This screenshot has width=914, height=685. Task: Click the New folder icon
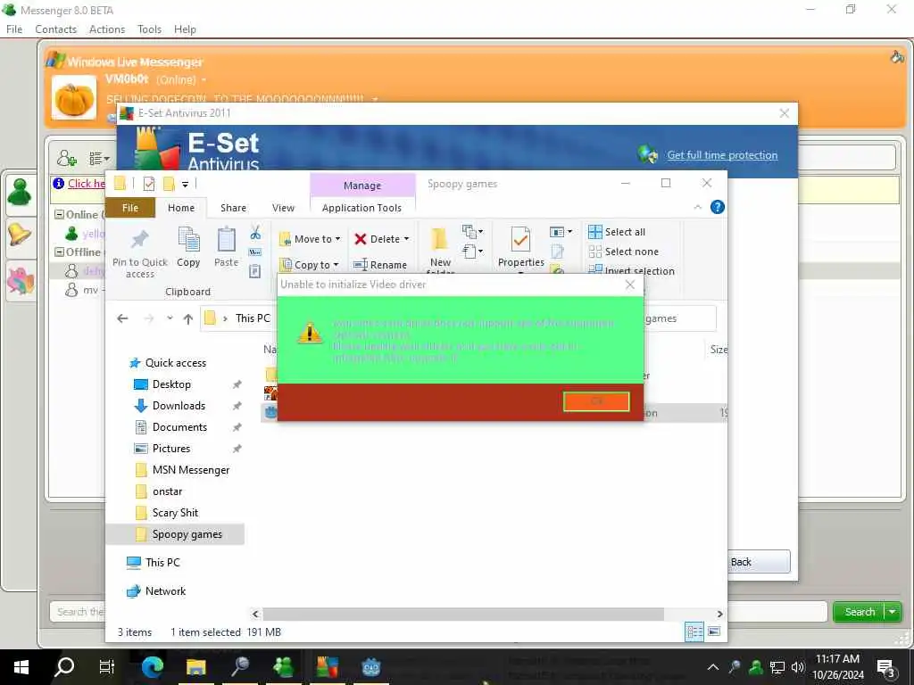(440, 239)
